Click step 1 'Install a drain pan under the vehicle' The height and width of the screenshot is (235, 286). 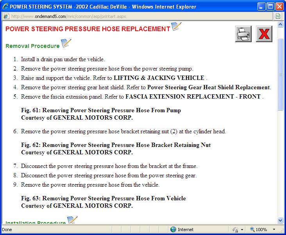pyautogui.click(x=63, y=59)
